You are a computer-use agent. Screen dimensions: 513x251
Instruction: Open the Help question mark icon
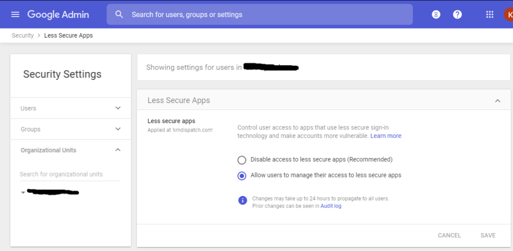coord(457,14)
